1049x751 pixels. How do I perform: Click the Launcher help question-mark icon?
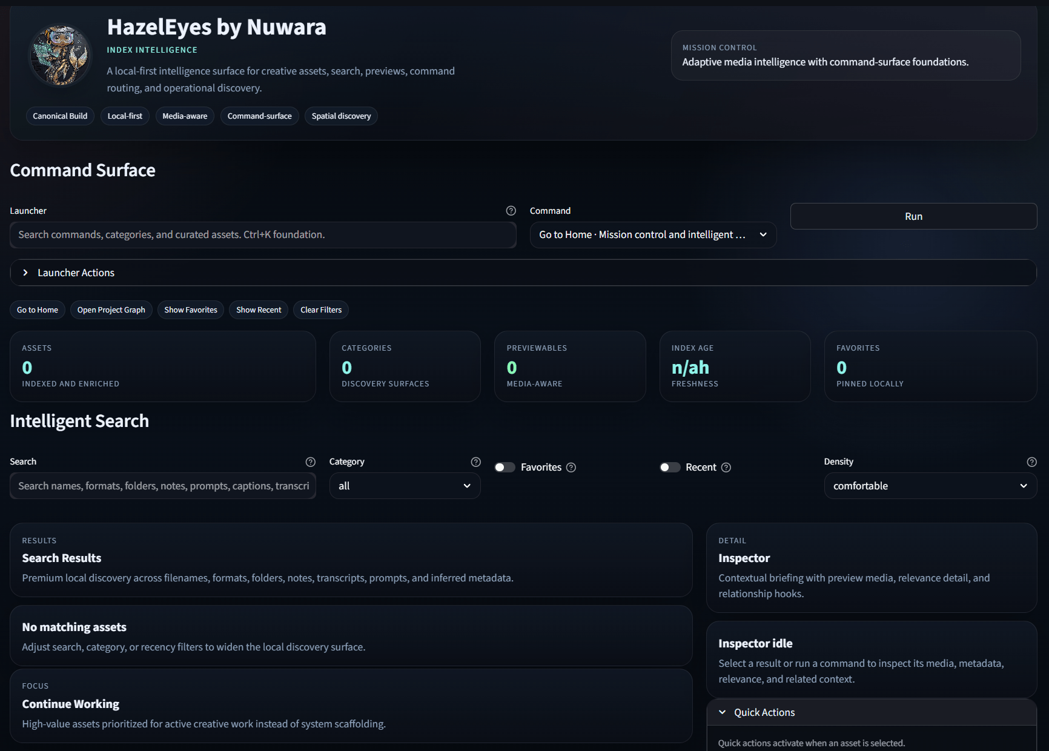pyautogui.click(x=511, y=211)
